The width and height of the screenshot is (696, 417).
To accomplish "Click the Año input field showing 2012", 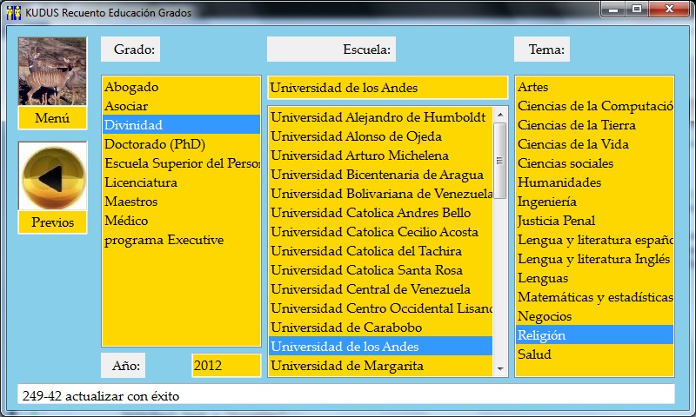I will click(225, 366).
